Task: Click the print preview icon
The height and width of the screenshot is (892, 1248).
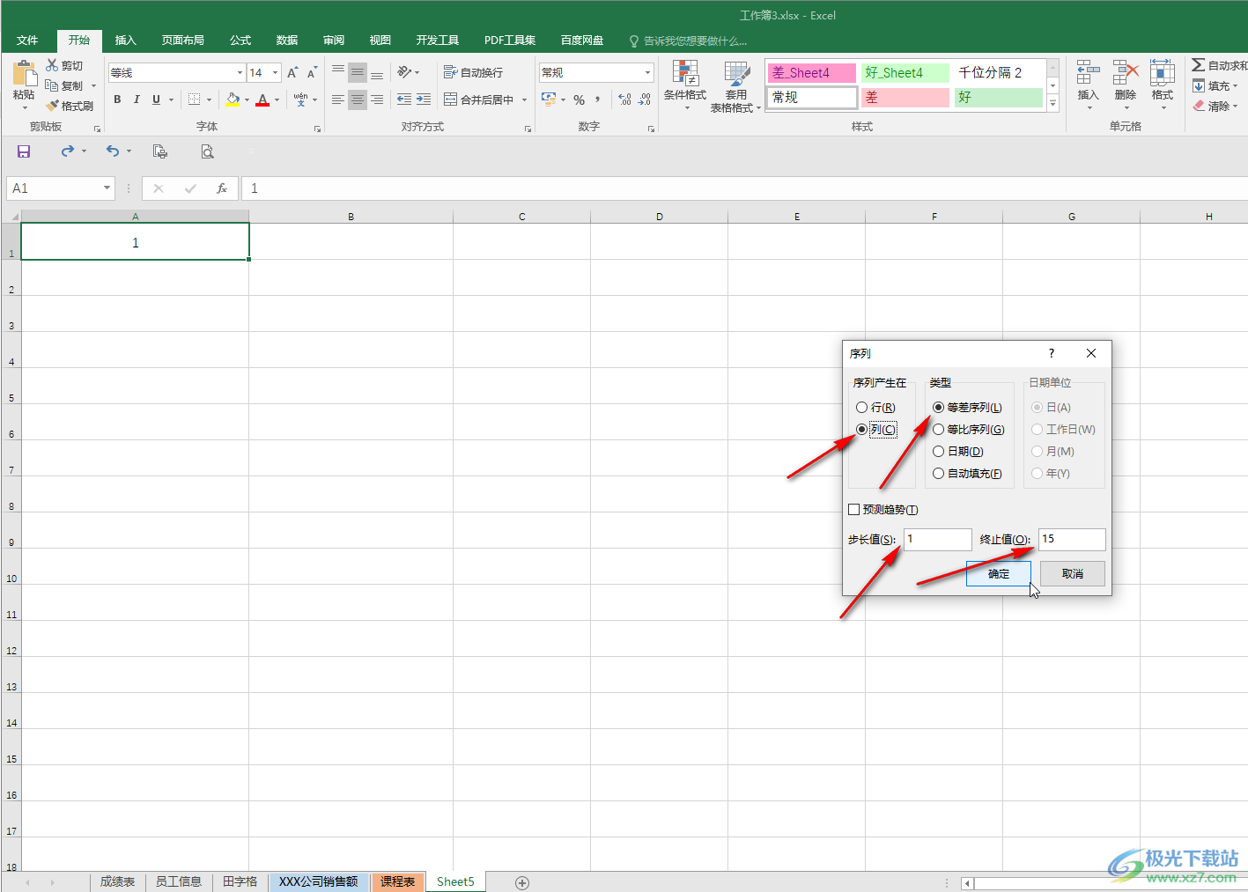Action: point(207,151)
